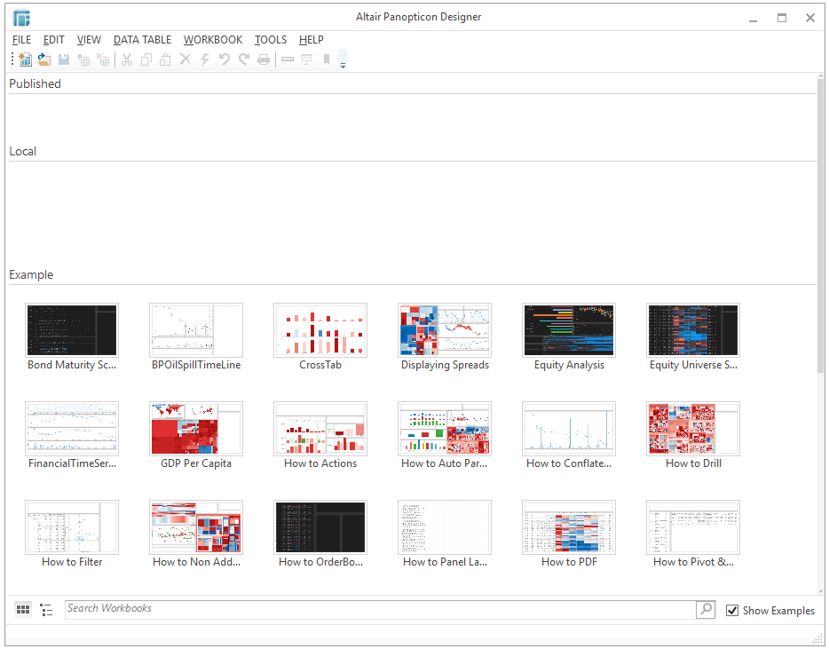Viewport: 829px width, 649px height.
Task: Expand the toolbar overflow options arrow
Action: pyautogui.click(x=343, y=62)
